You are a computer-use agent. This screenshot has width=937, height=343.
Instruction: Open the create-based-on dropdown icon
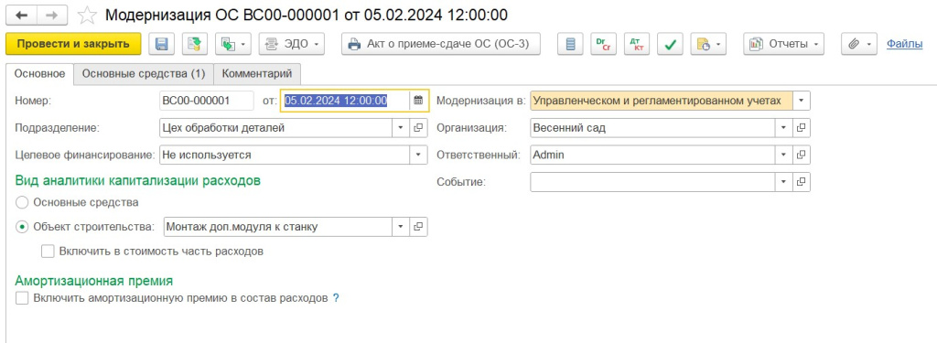pos(233,44)
